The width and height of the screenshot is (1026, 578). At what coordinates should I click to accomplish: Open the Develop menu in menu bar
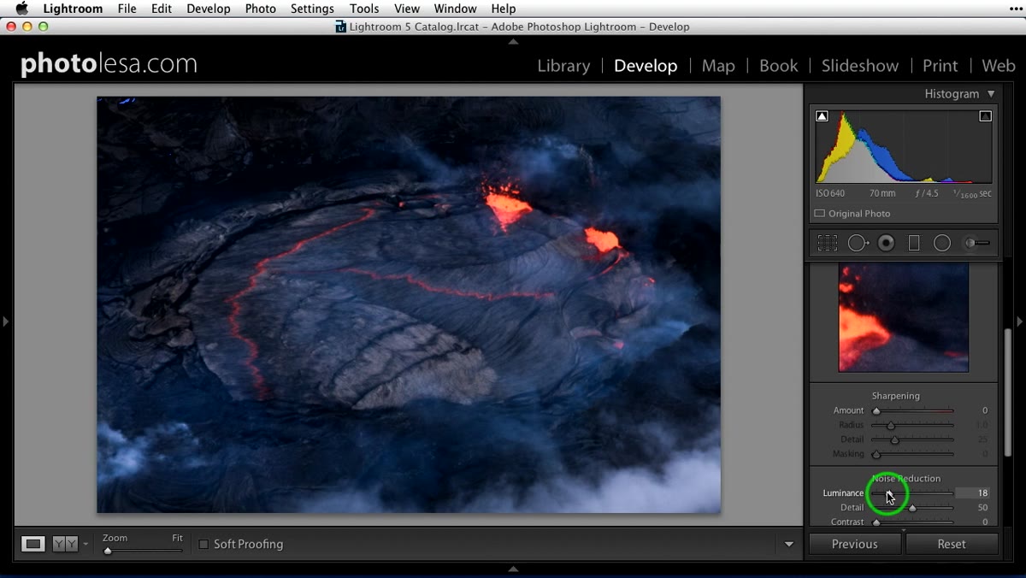click(x=209, y=9)
